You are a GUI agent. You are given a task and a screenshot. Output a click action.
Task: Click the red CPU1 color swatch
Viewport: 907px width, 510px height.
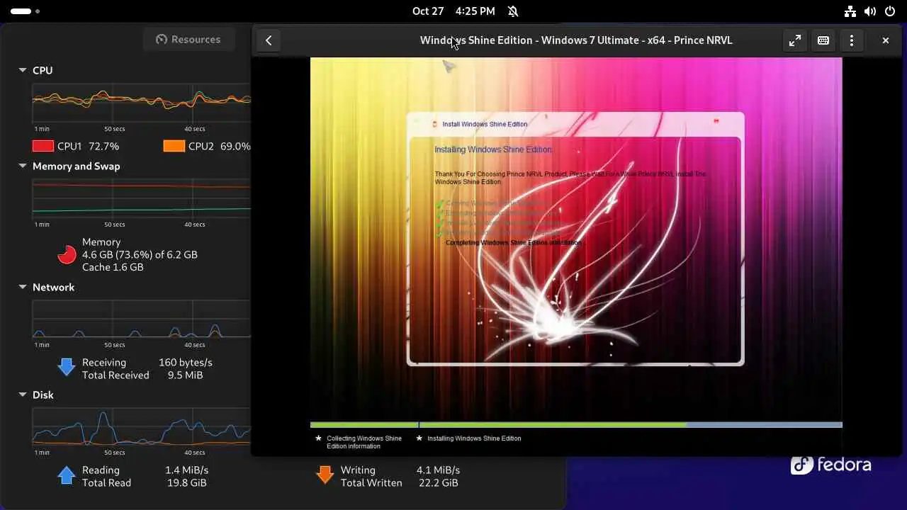click(43, 146)
